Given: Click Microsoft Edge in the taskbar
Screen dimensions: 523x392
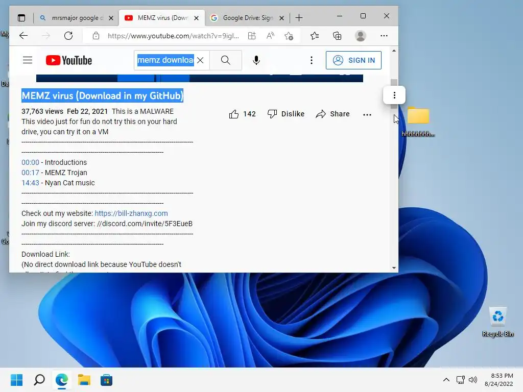Looking at the screenshot, I should (62, 380).
